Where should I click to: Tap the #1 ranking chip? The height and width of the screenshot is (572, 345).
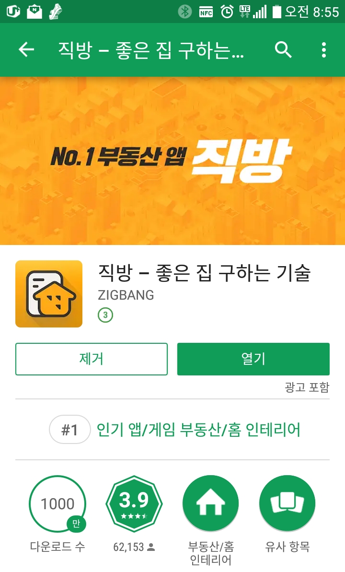(x=69, y=430)
